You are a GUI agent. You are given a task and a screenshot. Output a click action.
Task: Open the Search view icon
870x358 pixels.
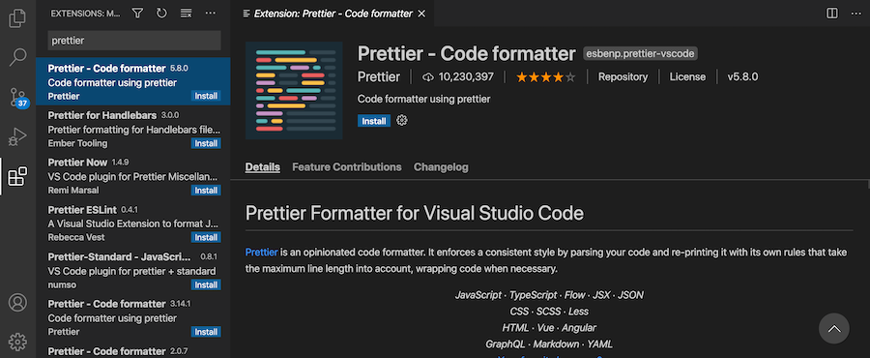pos(17,57)
